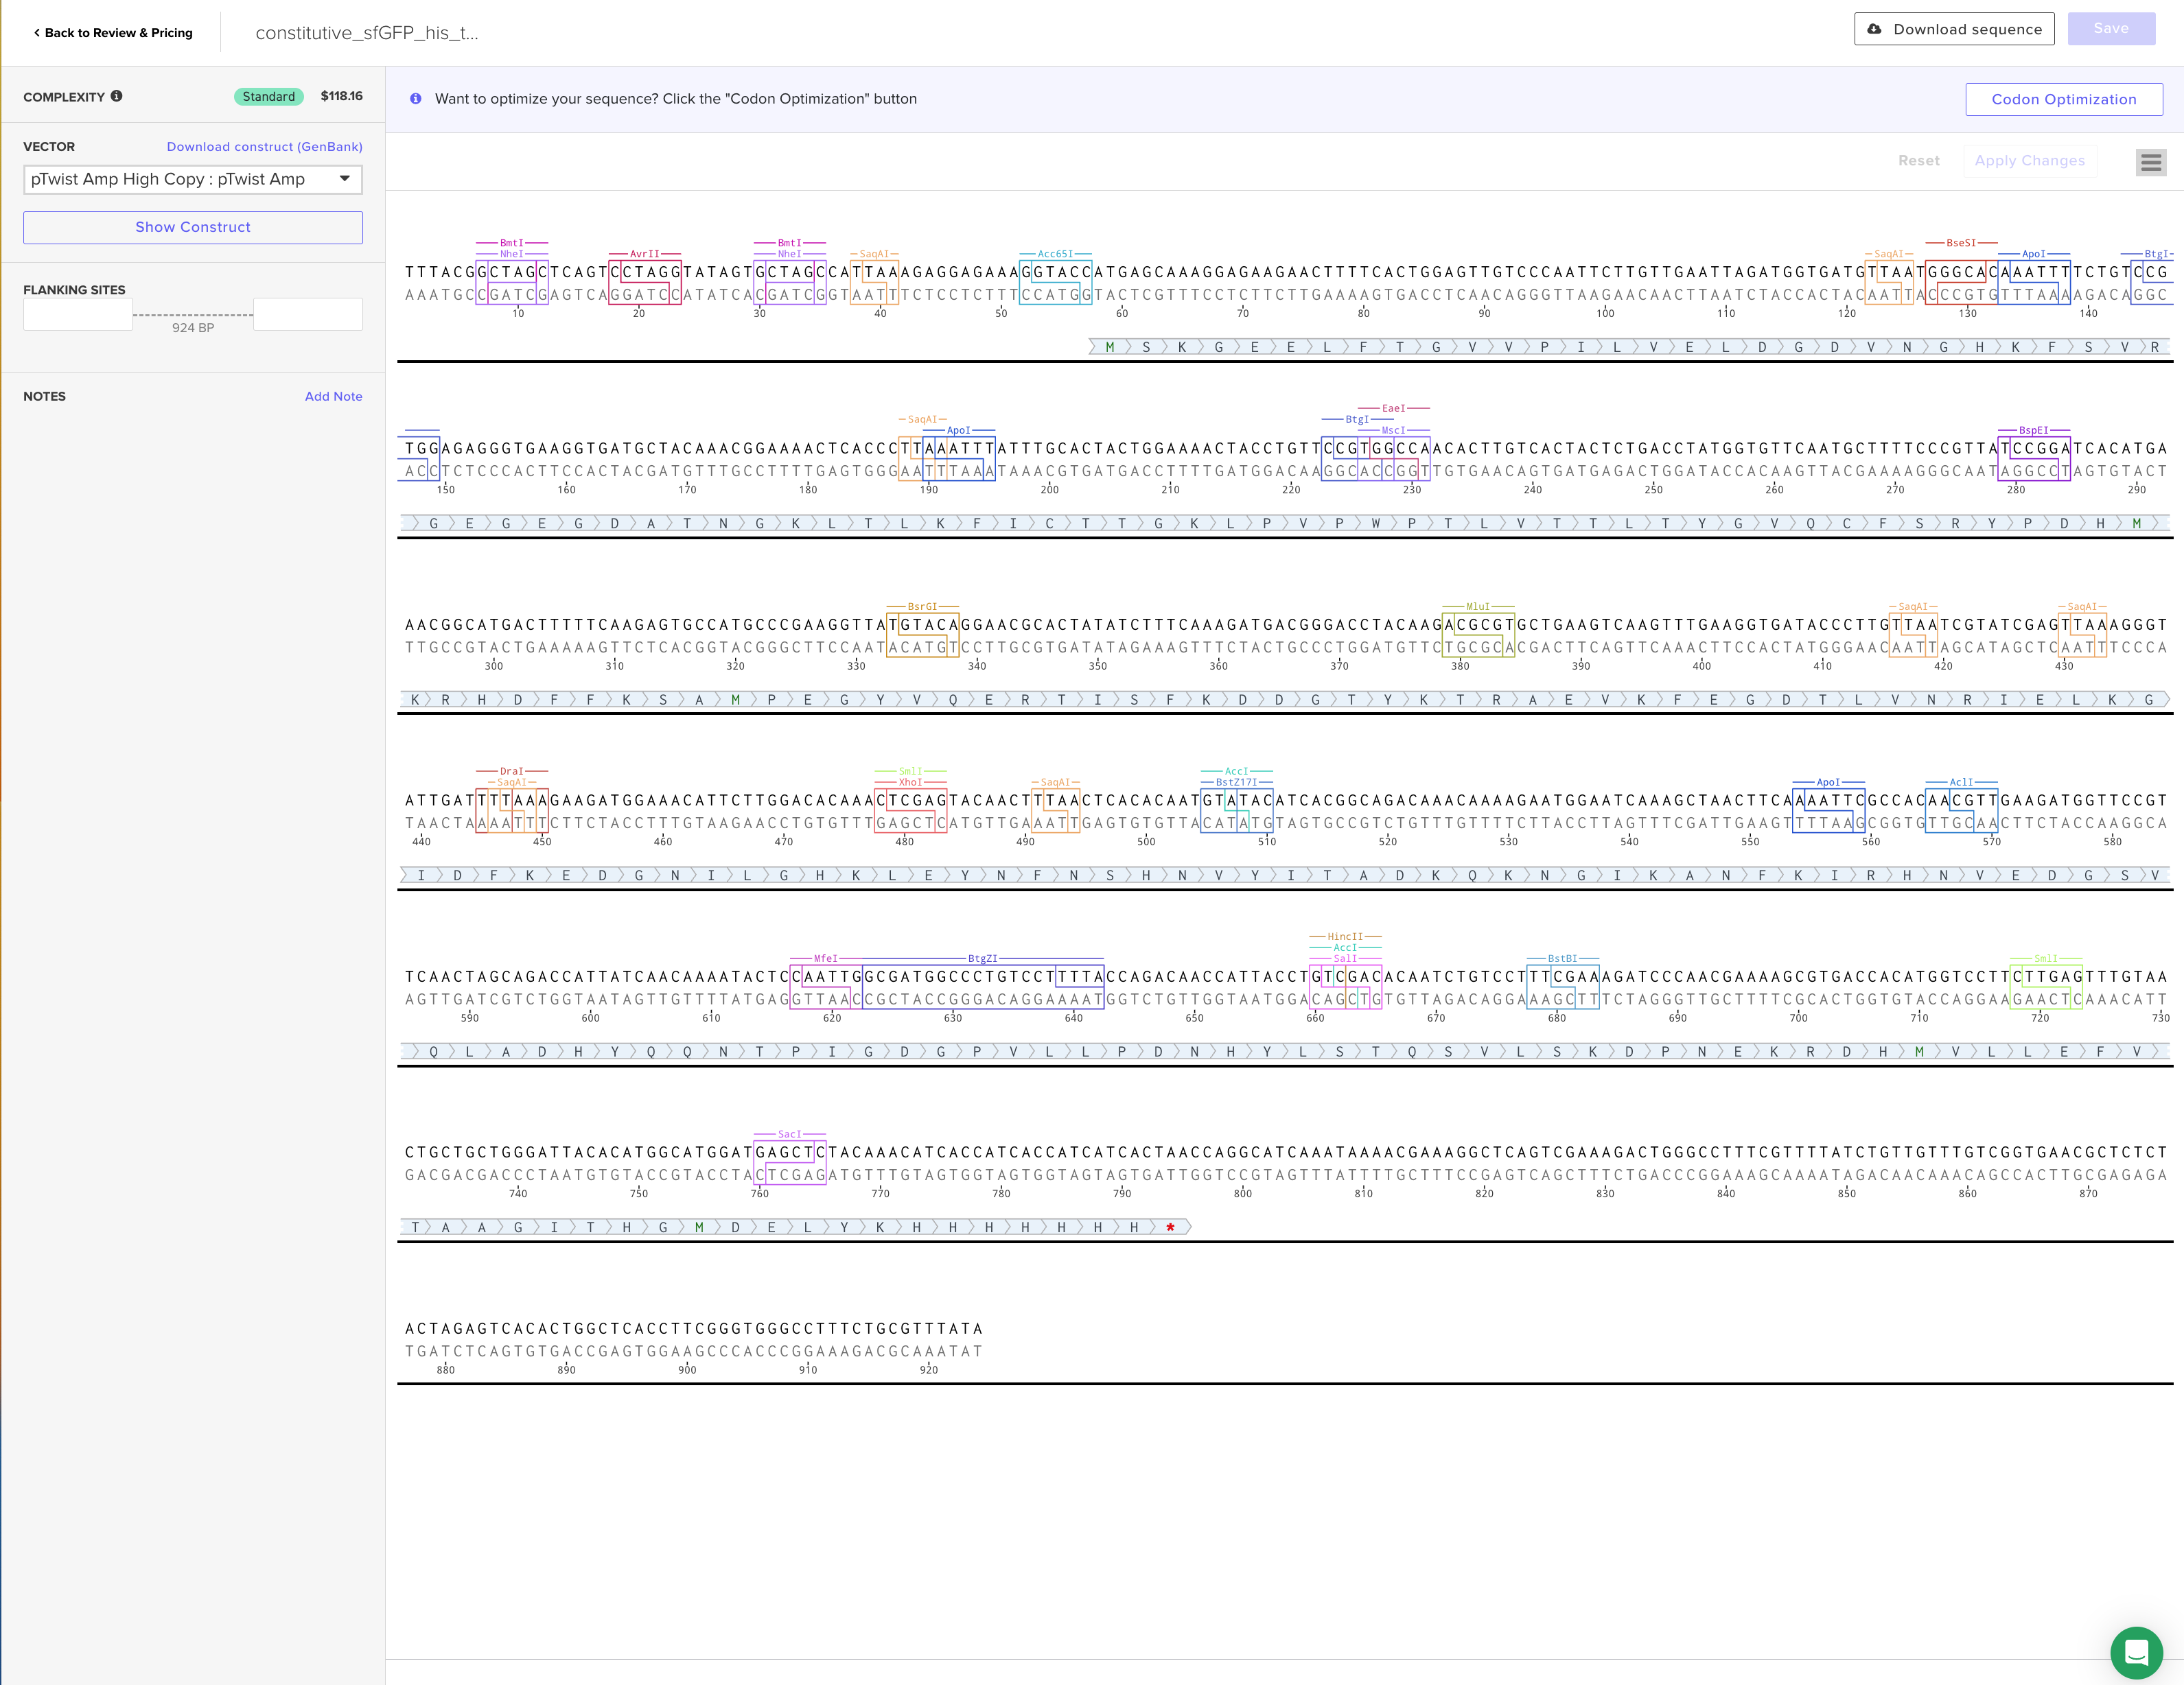Open Codon Optimization
The image size is (2184, 1685).
tap(2063, 99)
